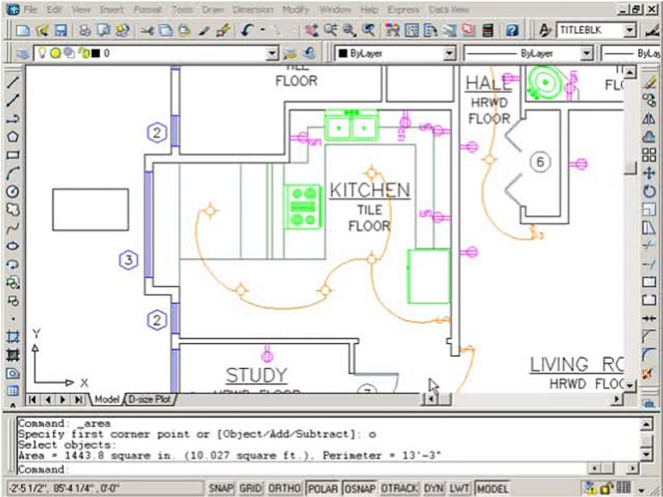The width and height of the screenshot is (663, 497).
Task: Select the Hatch tool
Action: click(12, 337)
